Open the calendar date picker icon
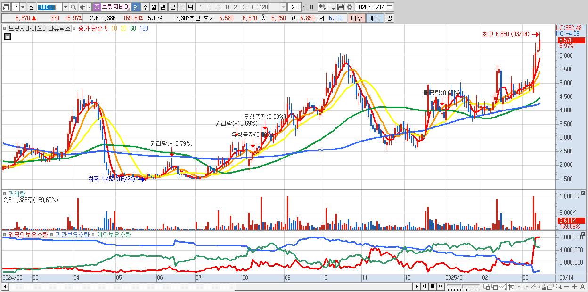This screenshot has height=292, width=588. [389, 8]
